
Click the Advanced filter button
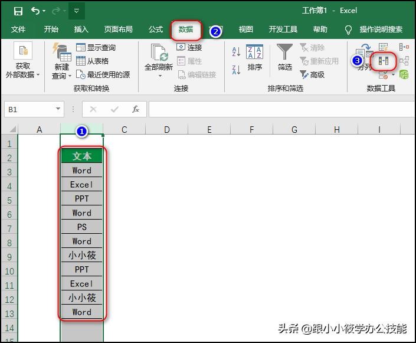click(x=313, y=74)
